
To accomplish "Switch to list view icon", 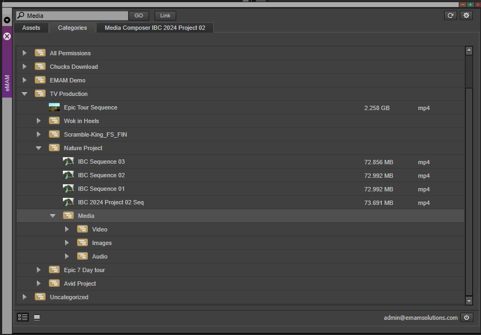I will point(23,318).
